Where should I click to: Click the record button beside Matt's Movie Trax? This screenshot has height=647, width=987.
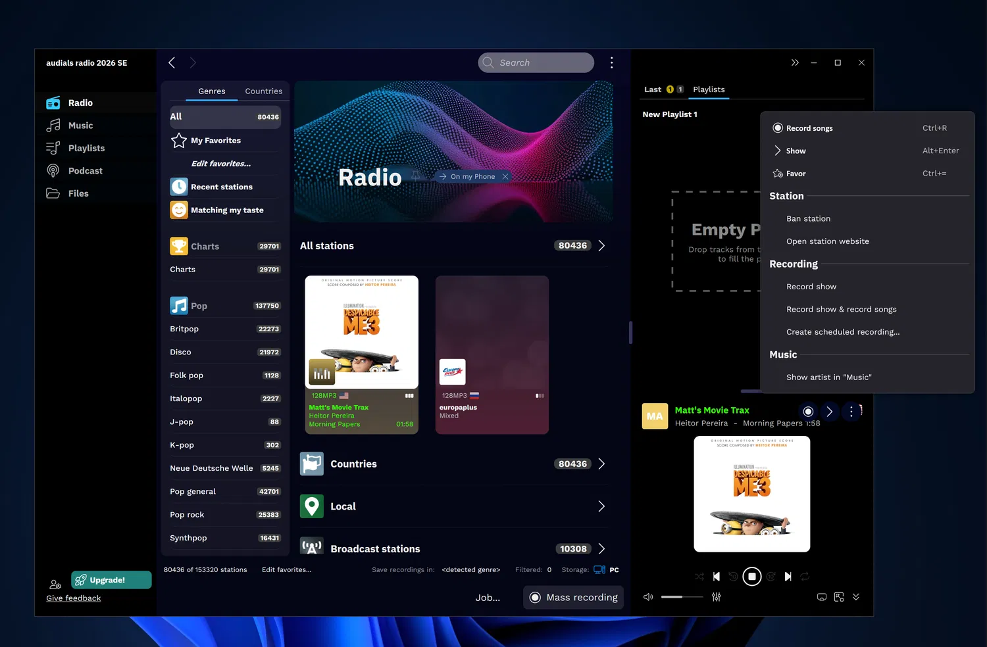809,412
